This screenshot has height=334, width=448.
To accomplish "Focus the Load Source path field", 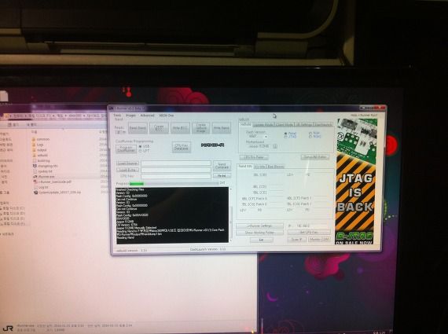I will coord(176,163).
